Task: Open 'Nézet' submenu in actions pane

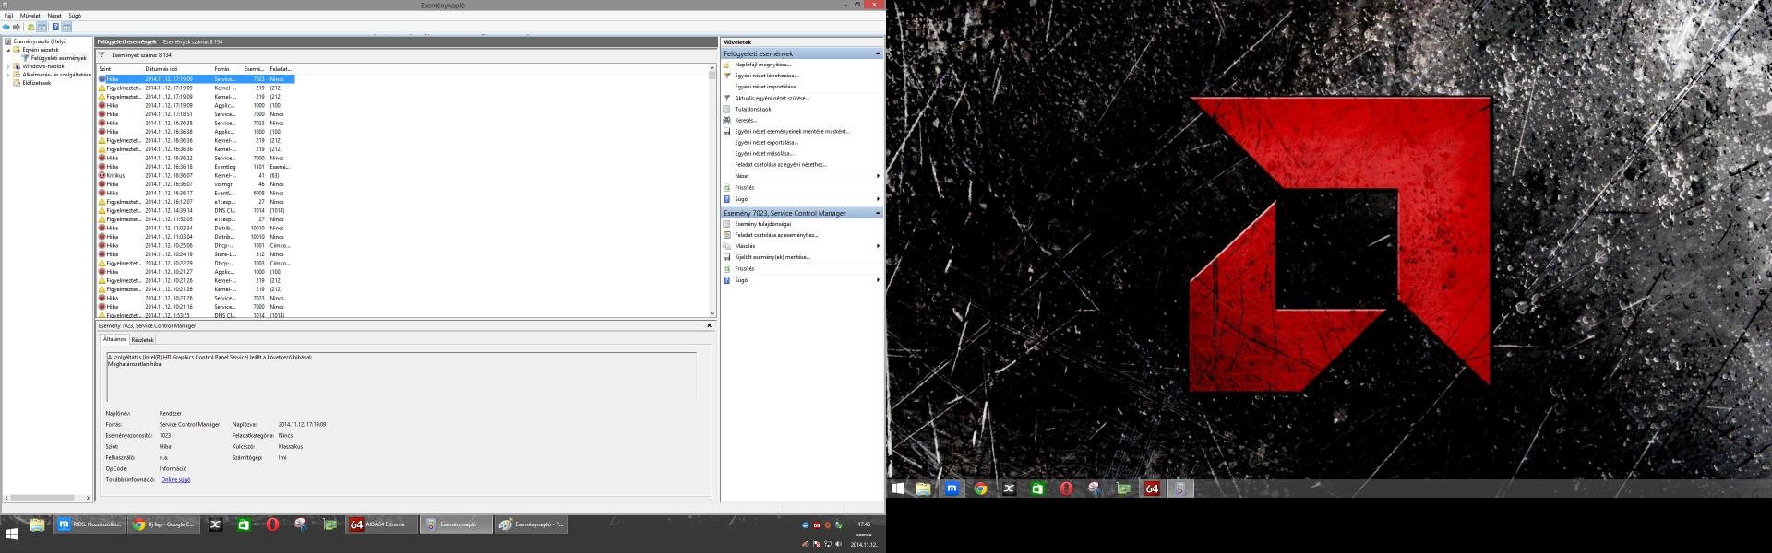Action: coord(801,176)
